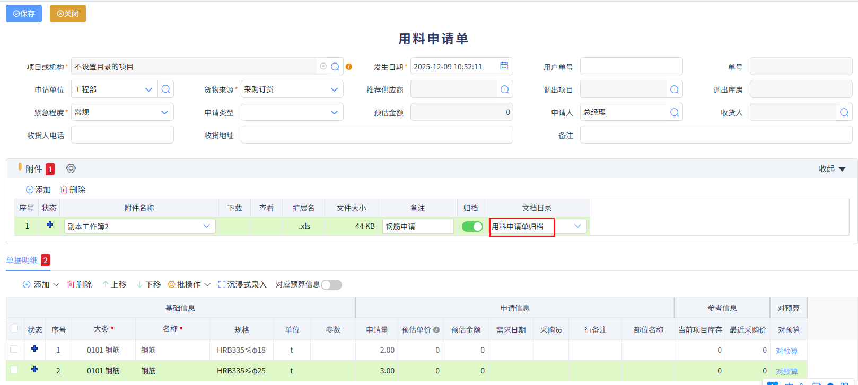
Task: Toggle the 归档 switch for attachment row
Action: pos(472,227)
